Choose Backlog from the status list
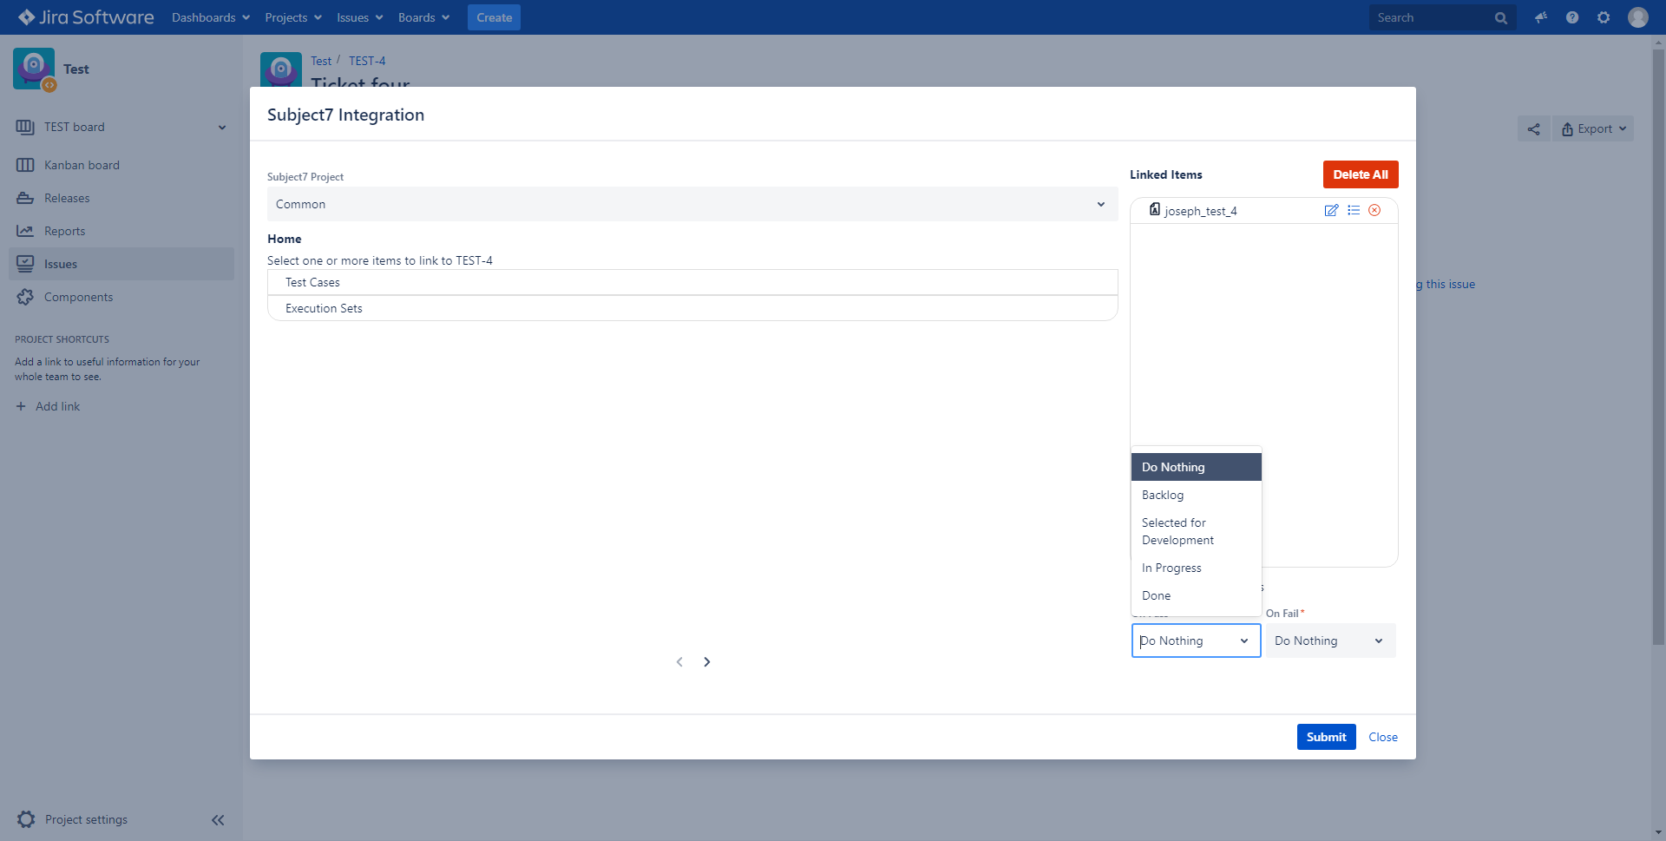 coord(1163,496)
